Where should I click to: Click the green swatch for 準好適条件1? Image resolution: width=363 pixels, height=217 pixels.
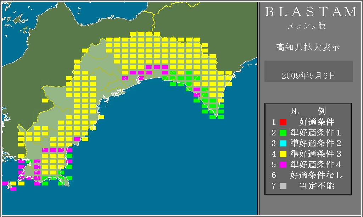pos(283,133)
